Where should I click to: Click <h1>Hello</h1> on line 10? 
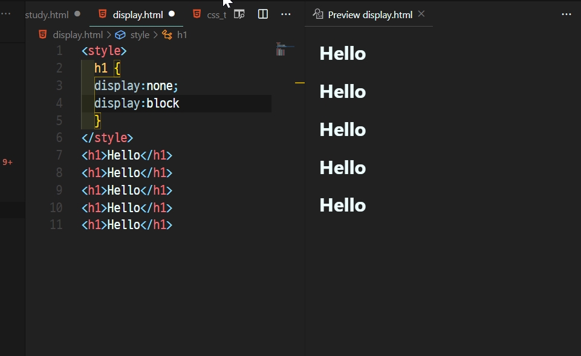tap(127, 207)
